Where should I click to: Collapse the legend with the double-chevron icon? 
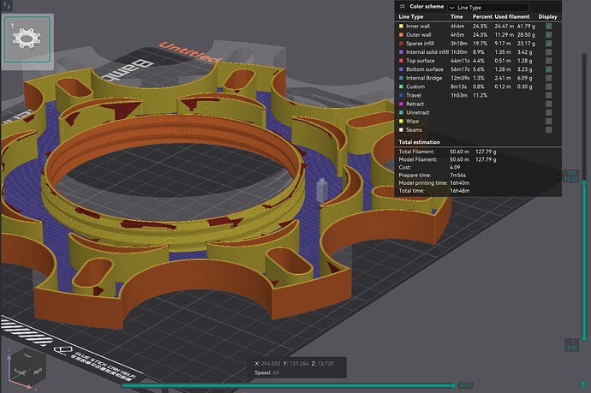pyautogui.click(x=403, y=6)
